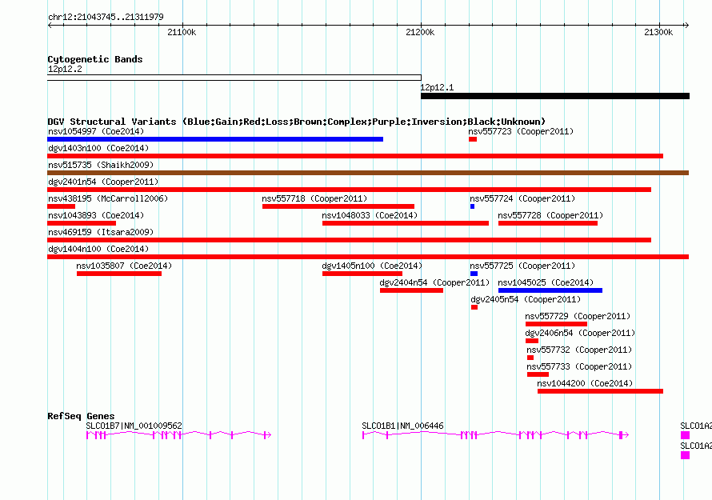This screenshot has height=500, width=712.
Task: Click the chr12:21043745..21311979 region label
Action: [x=106, y=17]
